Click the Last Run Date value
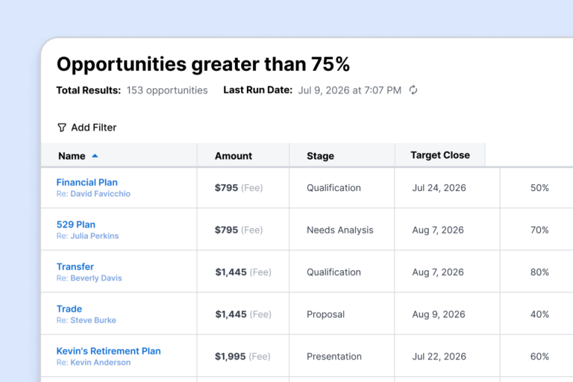573x382 pixels. point(350,90)
